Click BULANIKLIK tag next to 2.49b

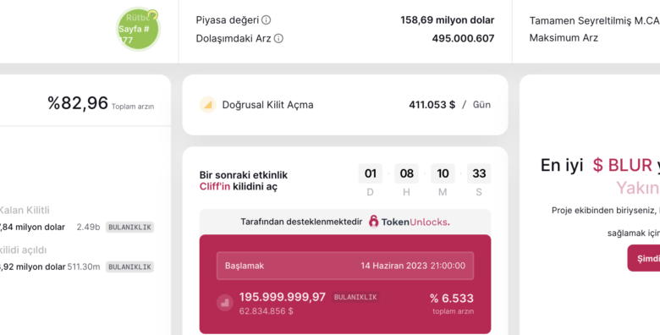click(129, 228)
